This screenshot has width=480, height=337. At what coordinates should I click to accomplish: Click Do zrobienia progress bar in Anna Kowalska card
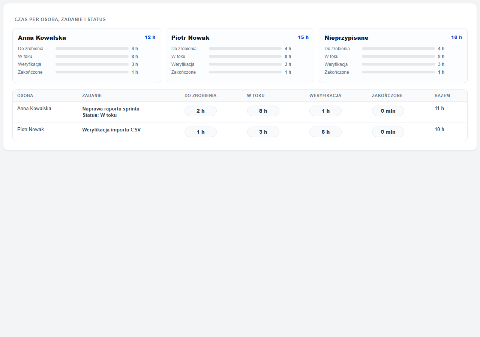click(92, 49)
